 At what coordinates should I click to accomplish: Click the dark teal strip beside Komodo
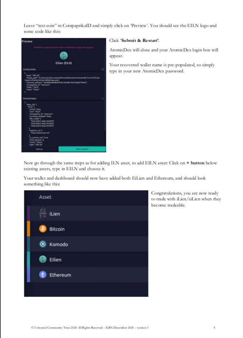(28, 244)
